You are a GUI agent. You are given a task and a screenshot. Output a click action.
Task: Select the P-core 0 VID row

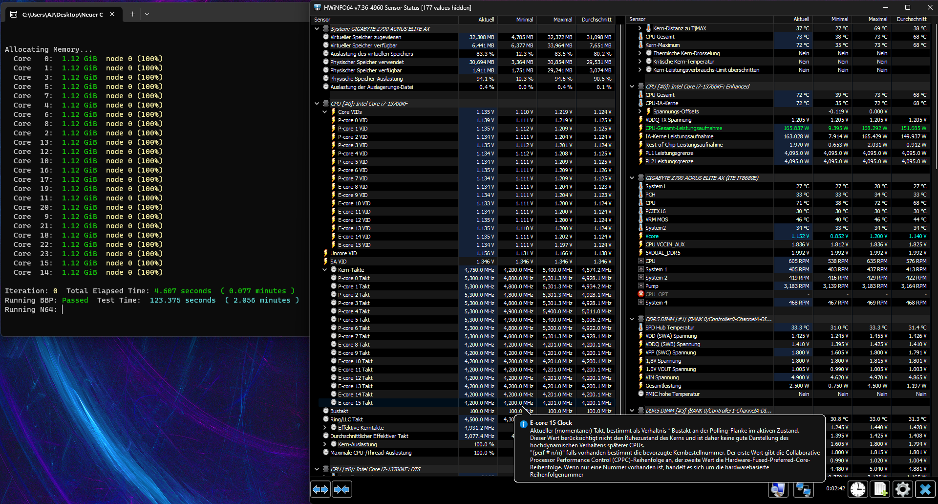point(463,120)
